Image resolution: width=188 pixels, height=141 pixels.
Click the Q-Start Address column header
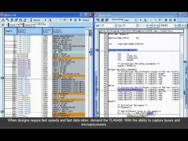tap(30, 31)
